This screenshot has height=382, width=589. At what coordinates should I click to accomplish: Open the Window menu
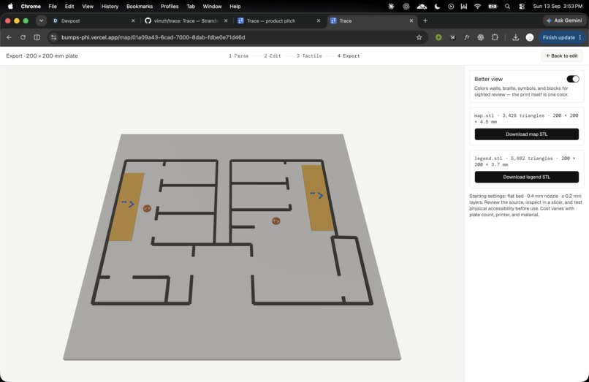(x=212, y=7)
